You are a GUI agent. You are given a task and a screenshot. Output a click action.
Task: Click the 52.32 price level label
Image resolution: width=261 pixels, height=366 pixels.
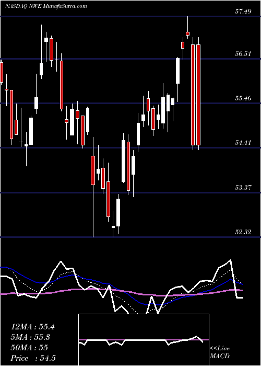click(x=243, y=232)
